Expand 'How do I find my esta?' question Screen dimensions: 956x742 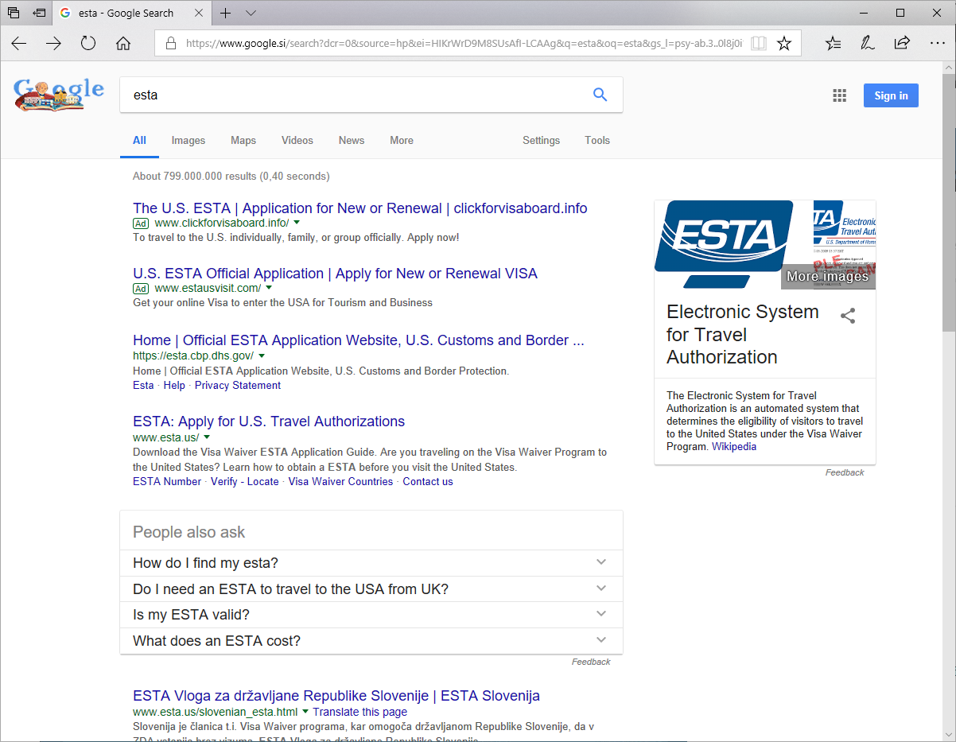click(371, 563)
